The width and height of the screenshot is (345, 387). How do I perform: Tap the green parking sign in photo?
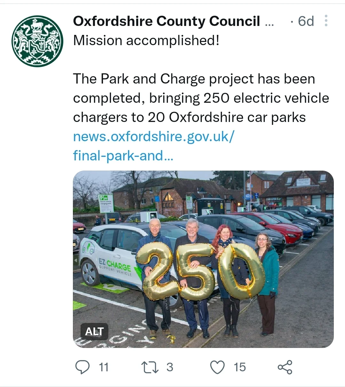click(x=106, y=203)
